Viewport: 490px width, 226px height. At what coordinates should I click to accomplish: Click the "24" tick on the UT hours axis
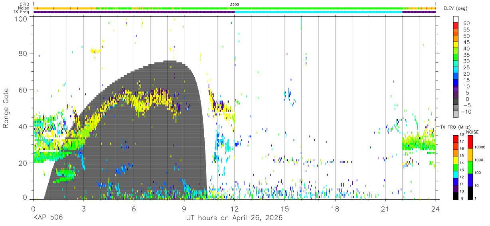(x=435, y=208)
